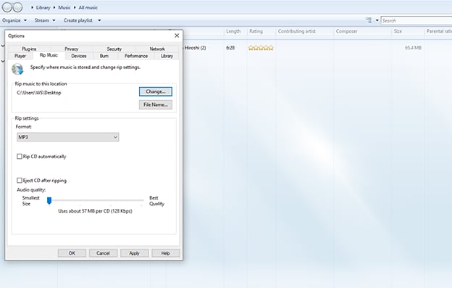Click All music in the breadcrumb path

point(88,7)
